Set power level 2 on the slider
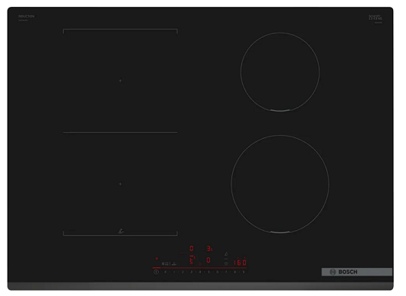 point(183,272)
